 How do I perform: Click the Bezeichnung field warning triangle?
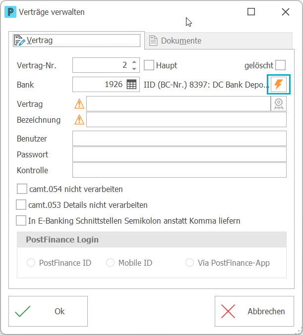79,120
